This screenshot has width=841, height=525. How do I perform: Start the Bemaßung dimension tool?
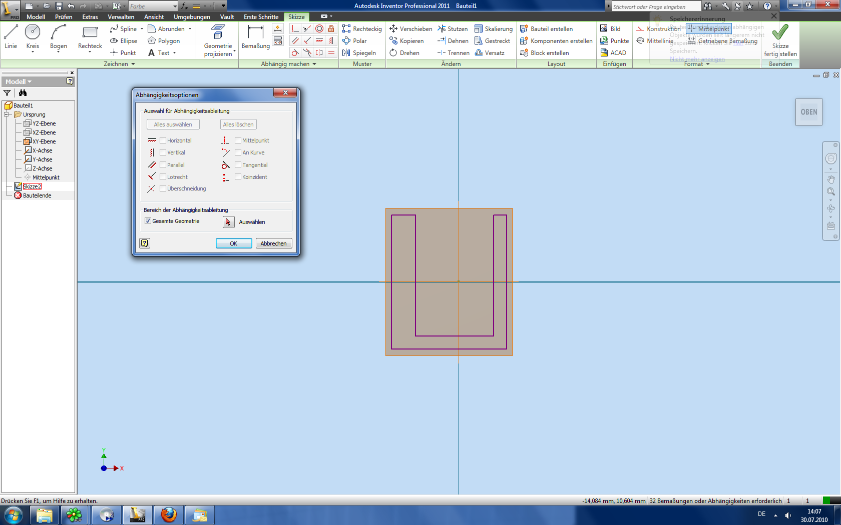pos(256,36)
